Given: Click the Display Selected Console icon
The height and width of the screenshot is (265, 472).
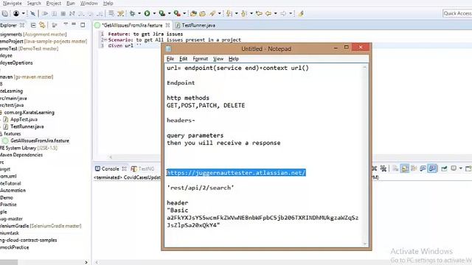Looking at the screenshot, I should pyautogui.click(x=454, y=169).
